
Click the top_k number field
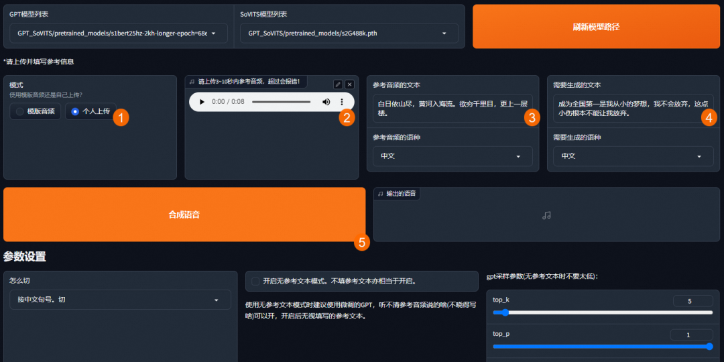692,301
